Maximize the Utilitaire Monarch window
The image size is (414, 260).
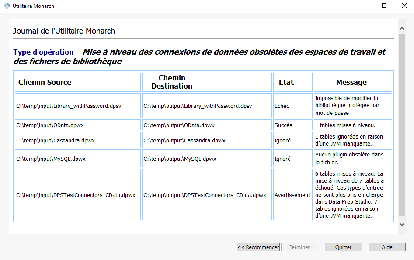tap(384, 6)
